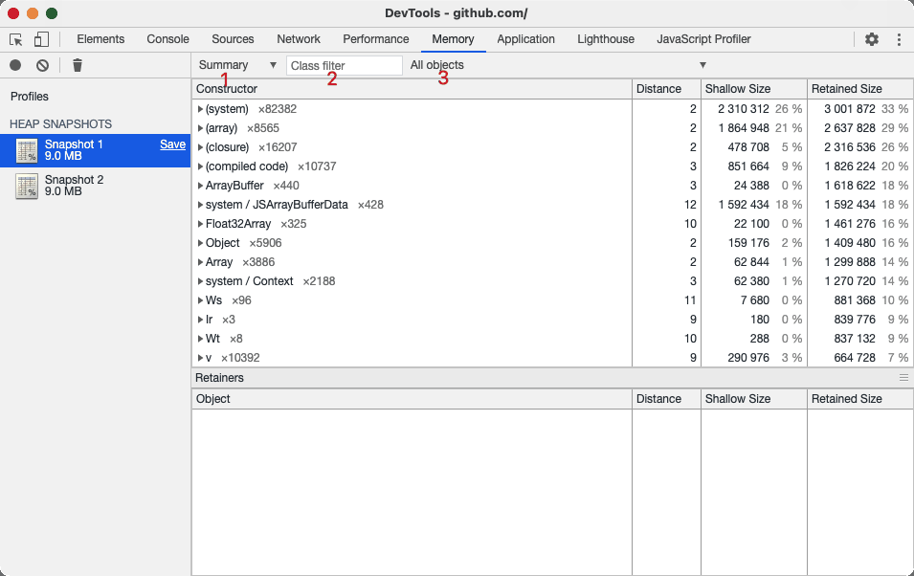Go to the Performance tab
Viewport: 914px width, 576px height.
376,39
